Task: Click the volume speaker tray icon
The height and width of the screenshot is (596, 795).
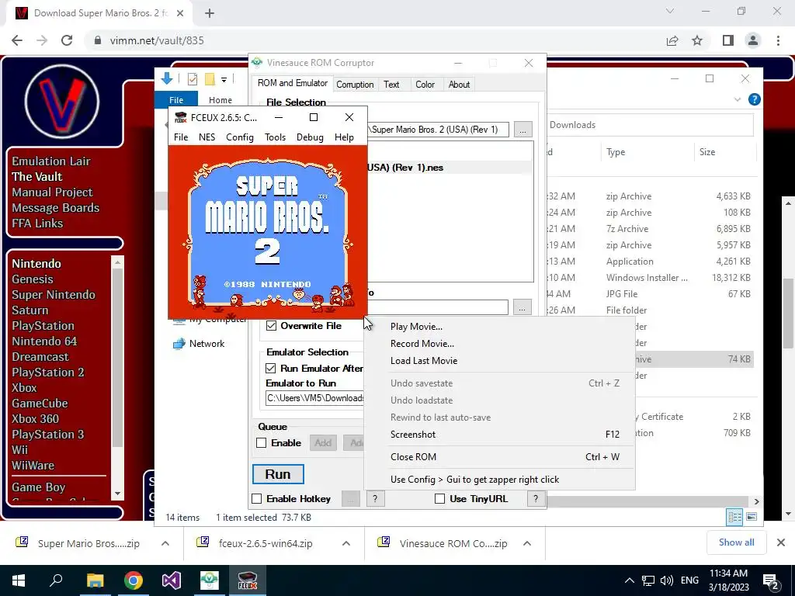Action: point(667,580)
